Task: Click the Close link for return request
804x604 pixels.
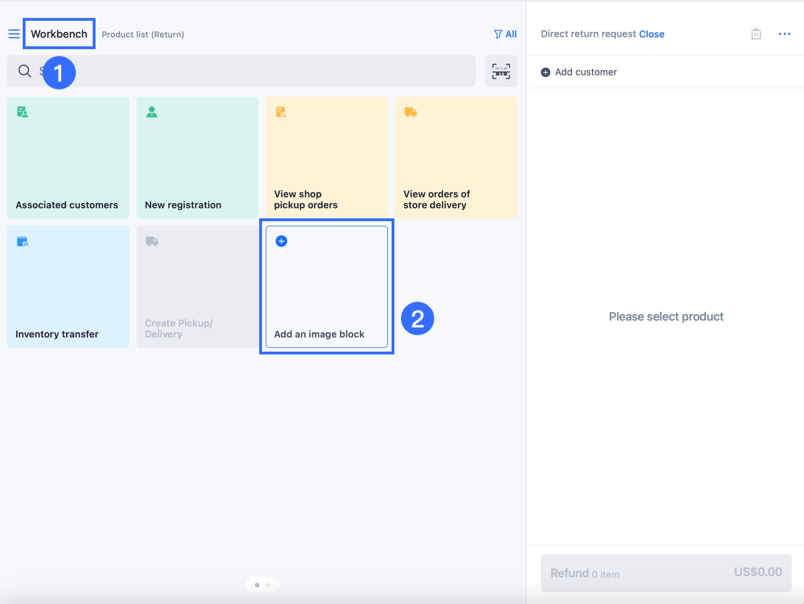Action: pos(651,34)
